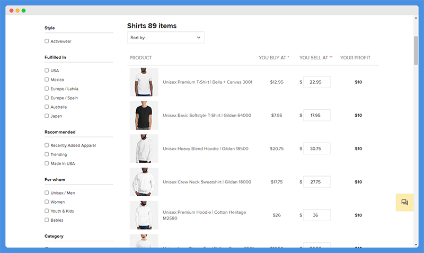
Task: Click the Gildan 18500 hoodie thumbnail
Action: 144,149
